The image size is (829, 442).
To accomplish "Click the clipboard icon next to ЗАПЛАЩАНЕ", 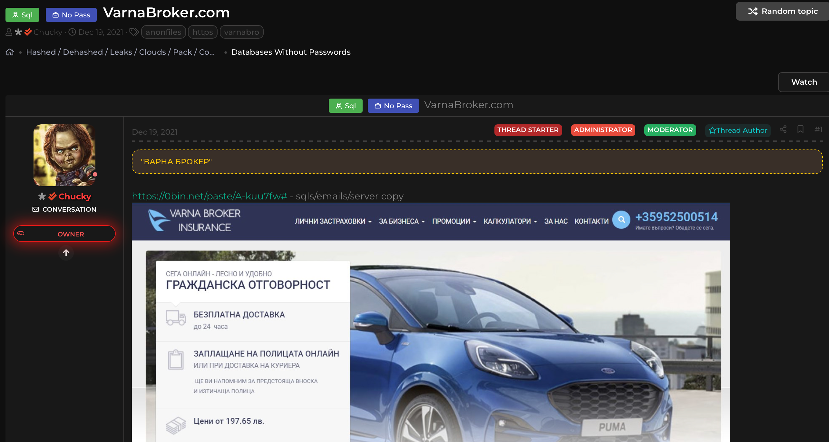I will point(176,360).
